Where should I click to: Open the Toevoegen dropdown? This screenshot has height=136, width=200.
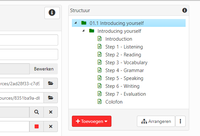click(x=92, y=121)
